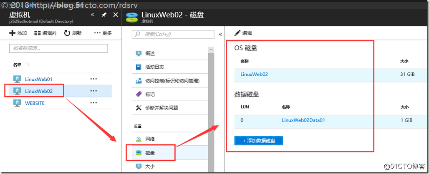Viewport: 429px width, 174px height.
Task: Click the Activity log book icon
Action: click(139, 67)
